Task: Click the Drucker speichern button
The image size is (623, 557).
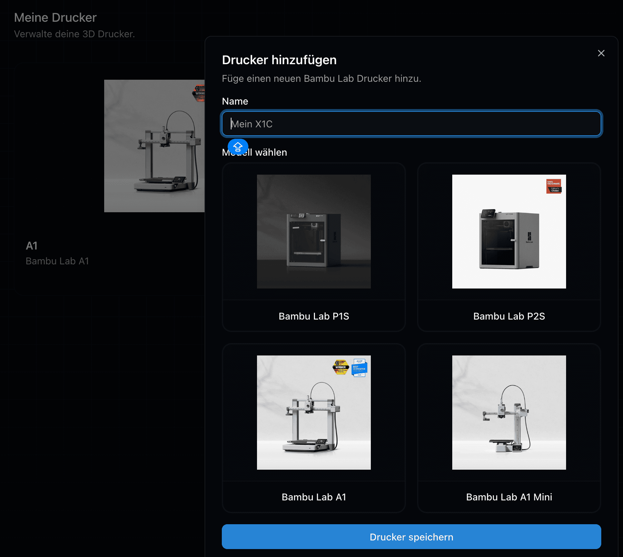Action: [x=411, y=537]
